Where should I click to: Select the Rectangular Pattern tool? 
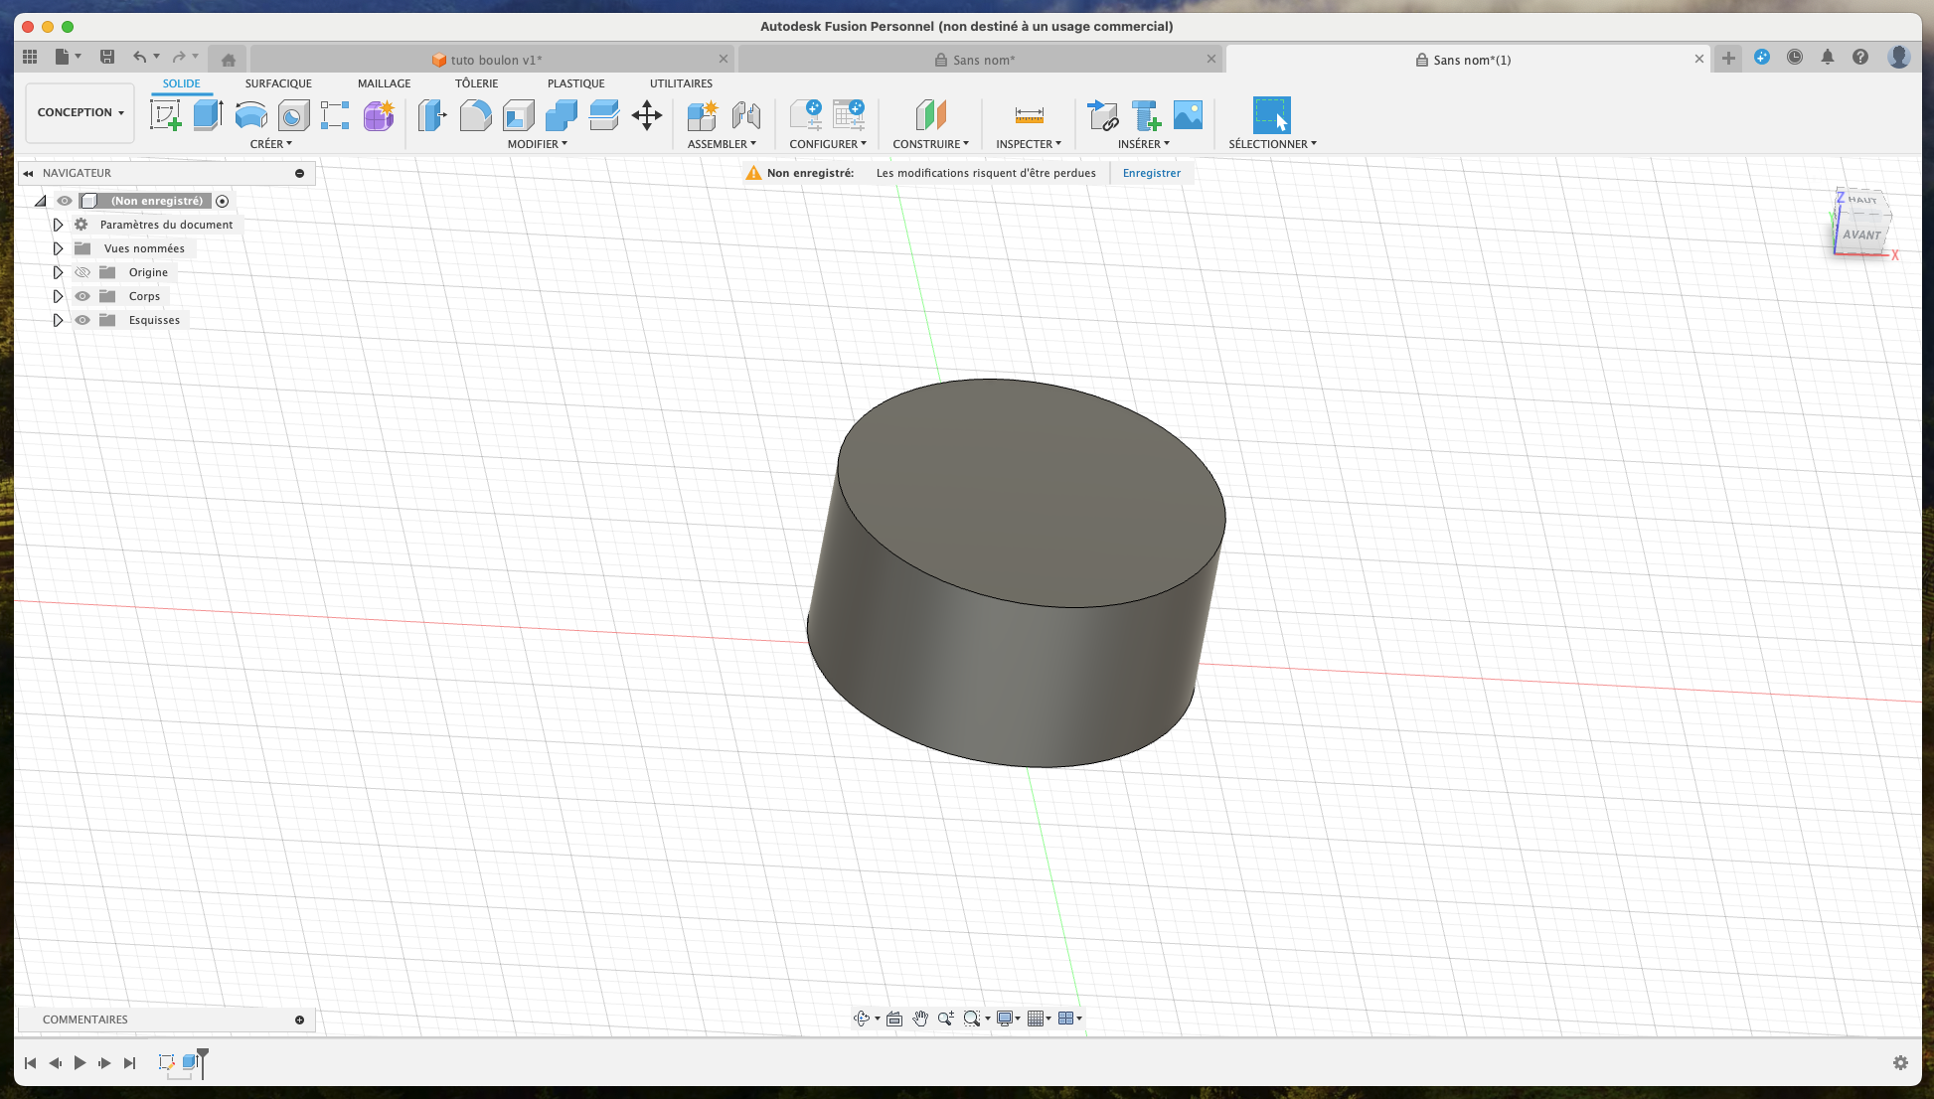pyautogui.click(x=335, y=115)
